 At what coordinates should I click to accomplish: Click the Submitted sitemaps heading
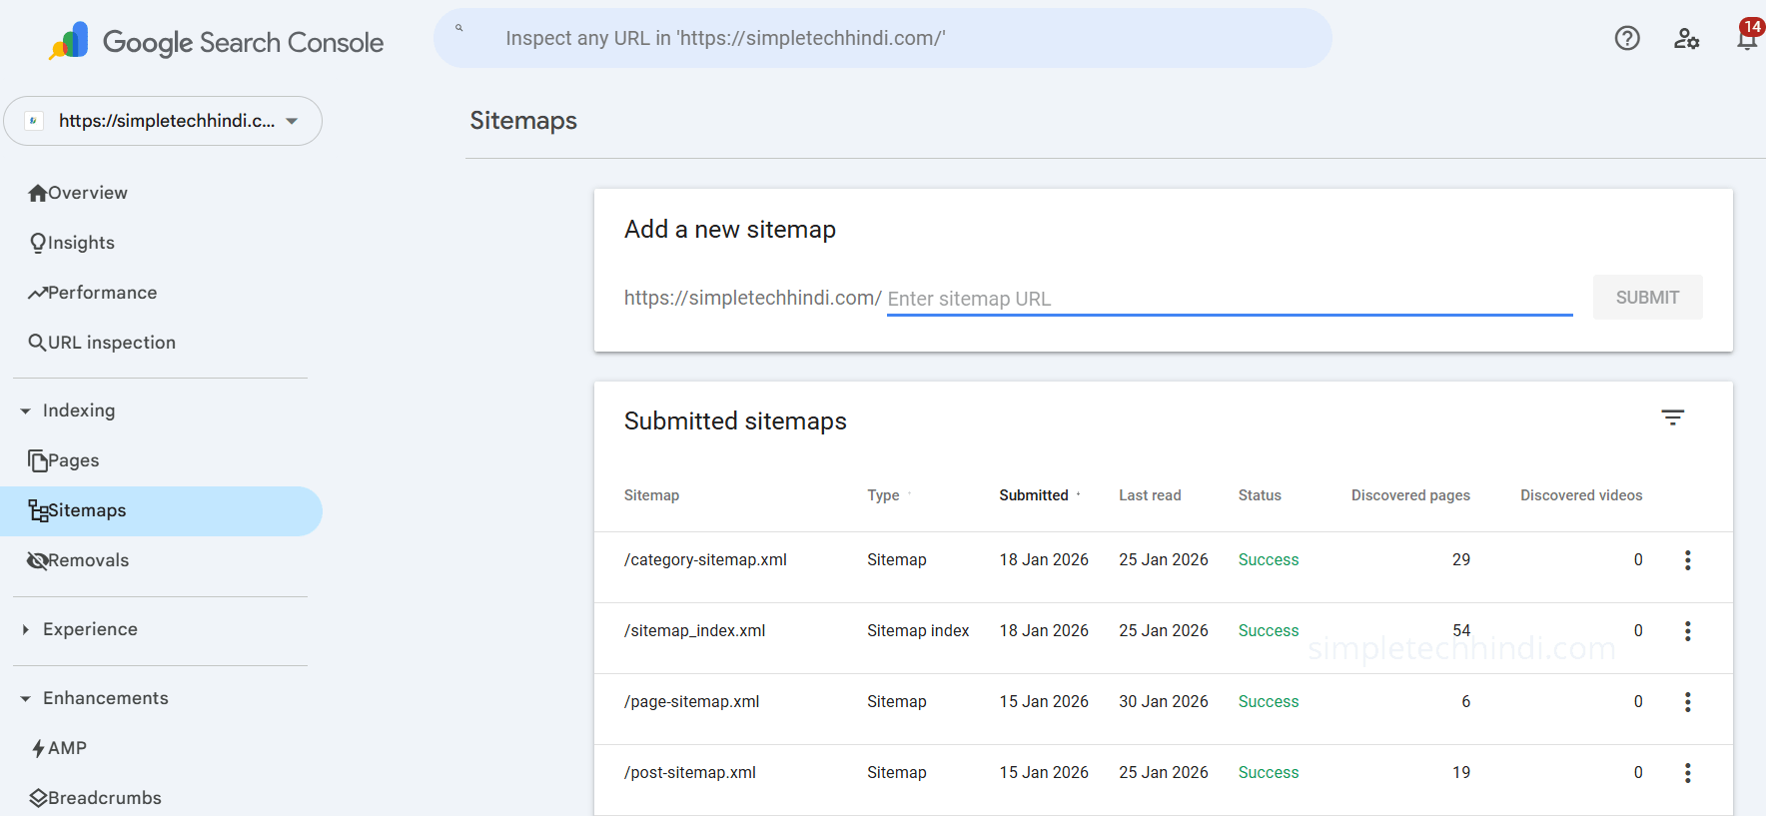(735, 421)
